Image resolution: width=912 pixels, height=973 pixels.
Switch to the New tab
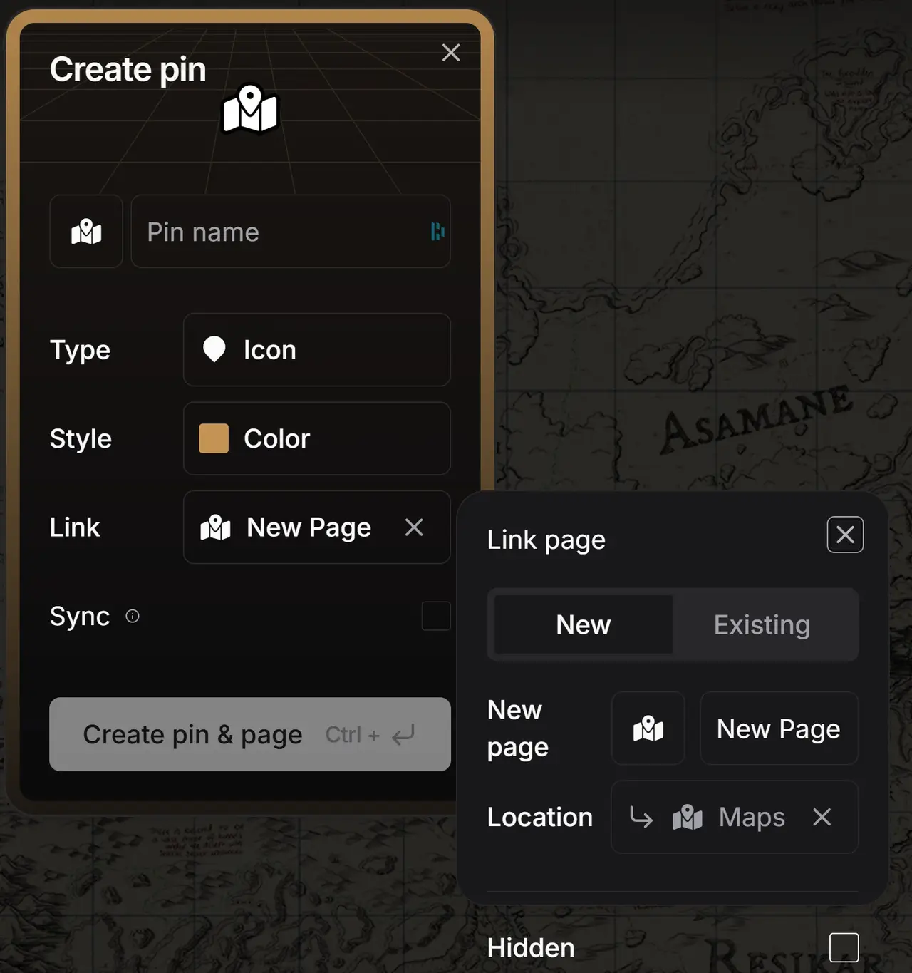pyautogui.click(x=584, y=624)
